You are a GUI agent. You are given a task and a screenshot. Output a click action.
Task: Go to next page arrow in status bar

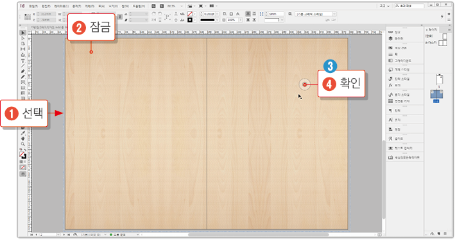pos(64,235)
